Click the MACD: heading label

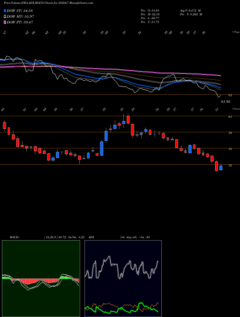[x=14, y=237]
